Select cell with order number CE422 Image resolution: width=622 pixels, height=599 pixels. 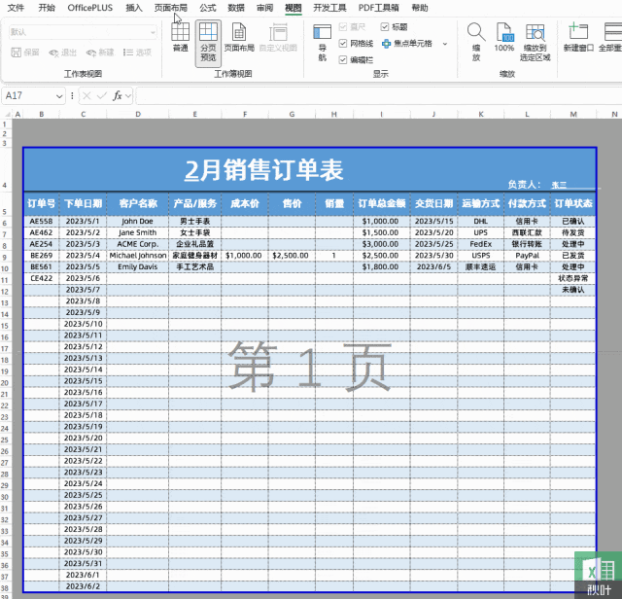coord(41,278)
